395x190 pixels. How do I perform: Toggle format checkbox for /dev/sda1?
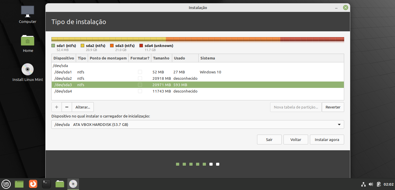tap(140, 72)
